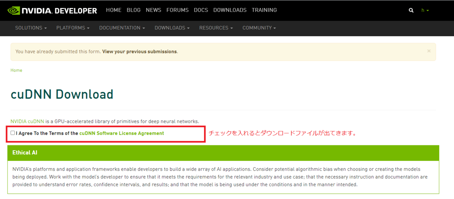
Task: Expand the DOWNLOADS dropdown in secondary bar
Action: pyautogui.click(x=172, y=28)
